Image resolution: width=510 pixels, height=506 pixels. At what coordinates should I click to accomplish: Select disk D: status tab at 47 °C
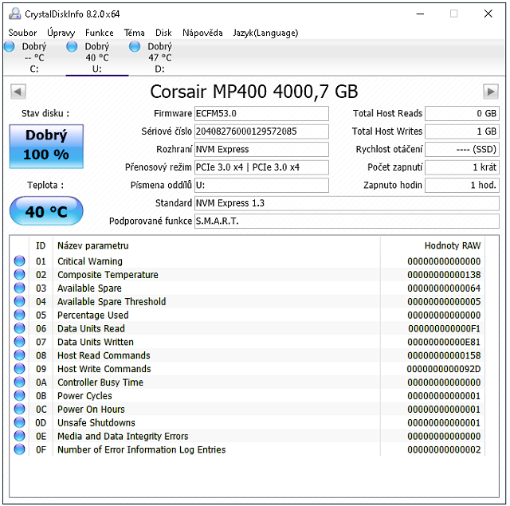(x=159, y=57)
